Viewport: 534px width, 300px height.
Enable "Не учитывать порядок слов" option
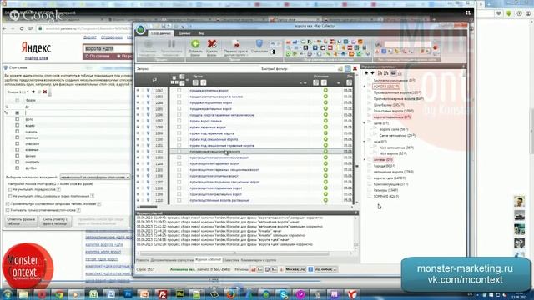(10, 189)
